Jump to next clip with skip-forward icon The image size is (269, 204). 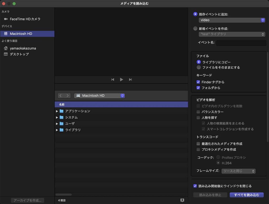pos(130,80)
